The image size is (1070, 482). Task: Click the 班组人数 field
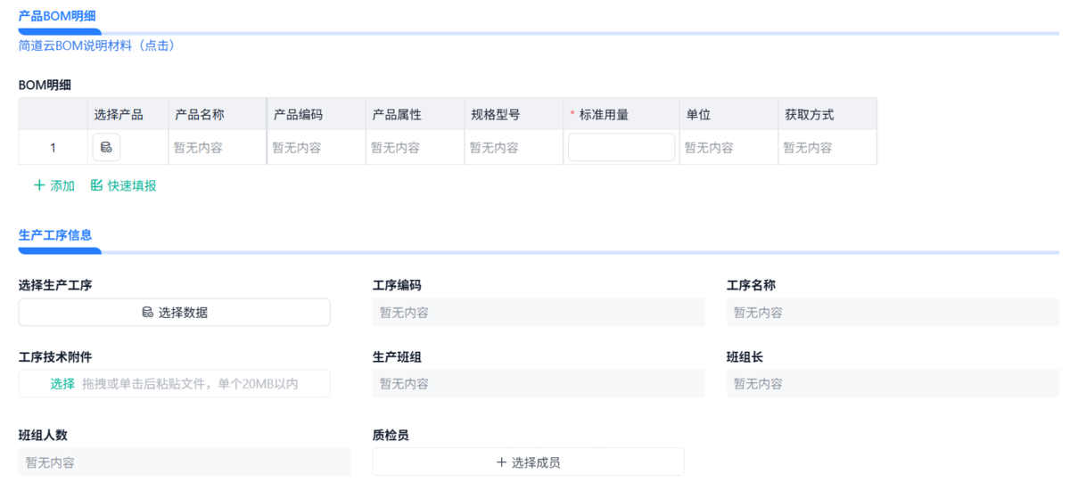tap(185, 462)
